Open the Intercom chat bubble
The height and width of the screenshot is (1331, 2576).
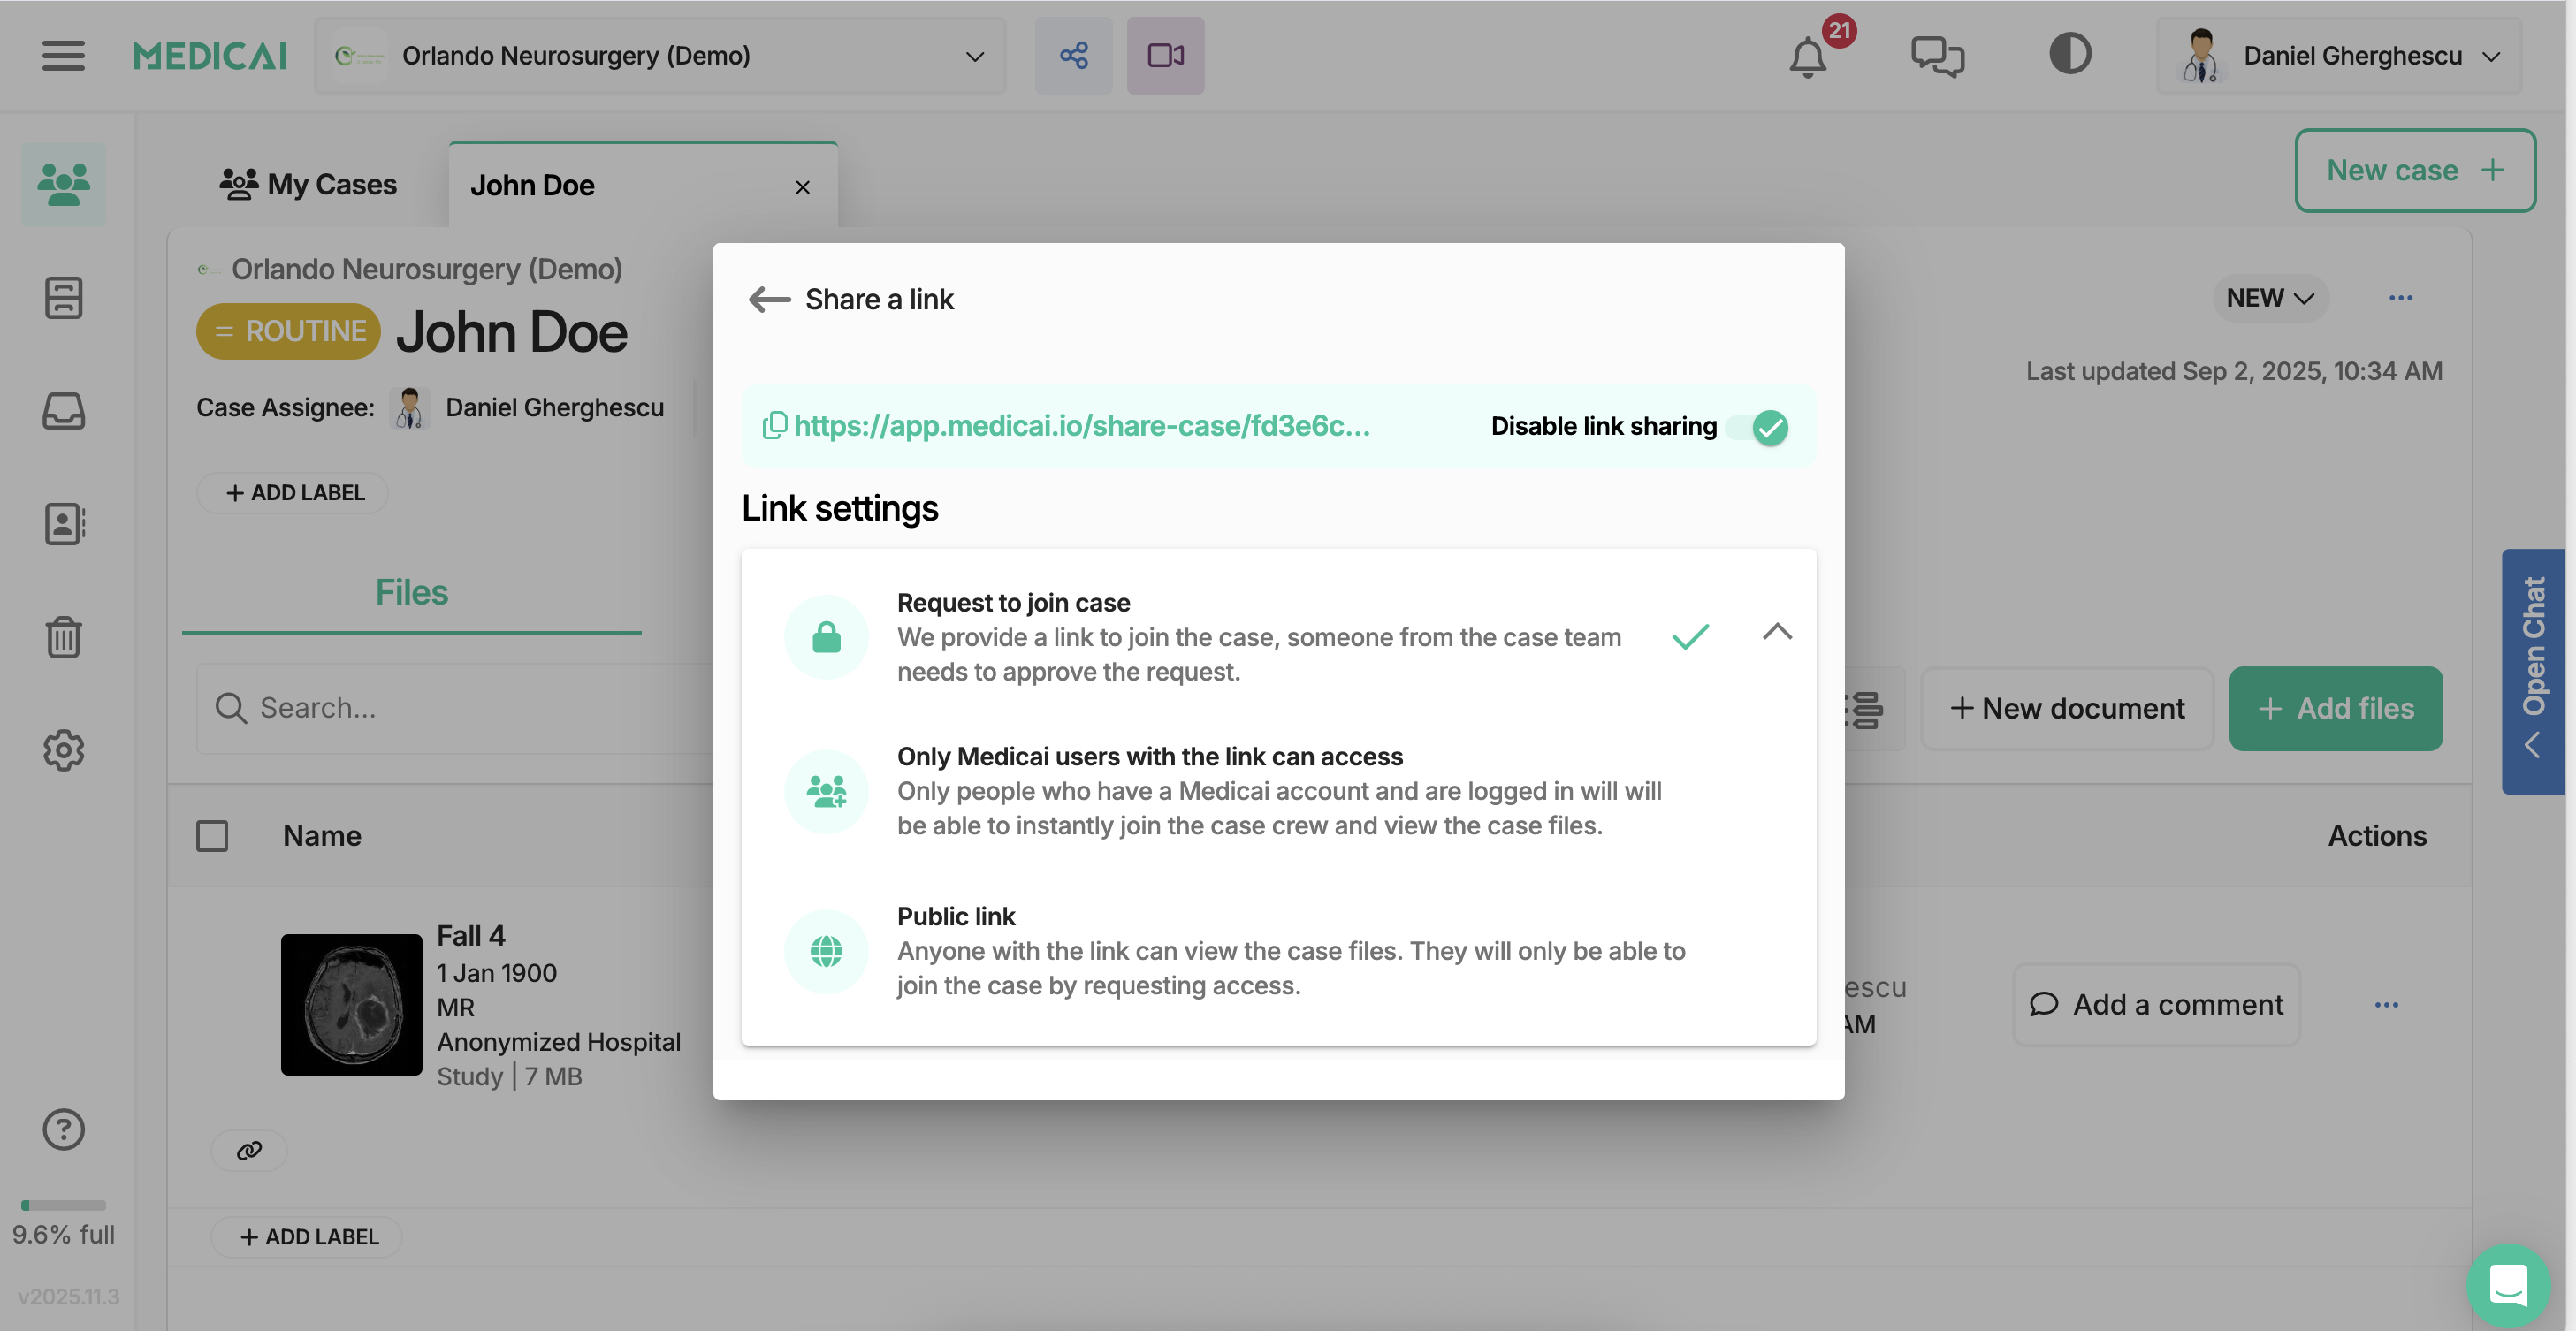(x=2508, y=1285)
